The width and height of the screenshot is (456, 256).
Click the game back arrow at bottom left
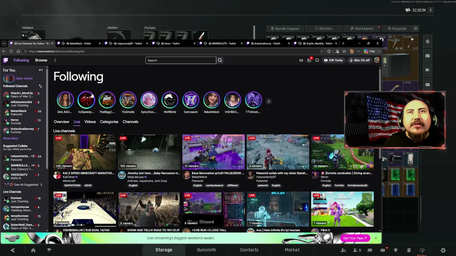[x=12, y=250]
